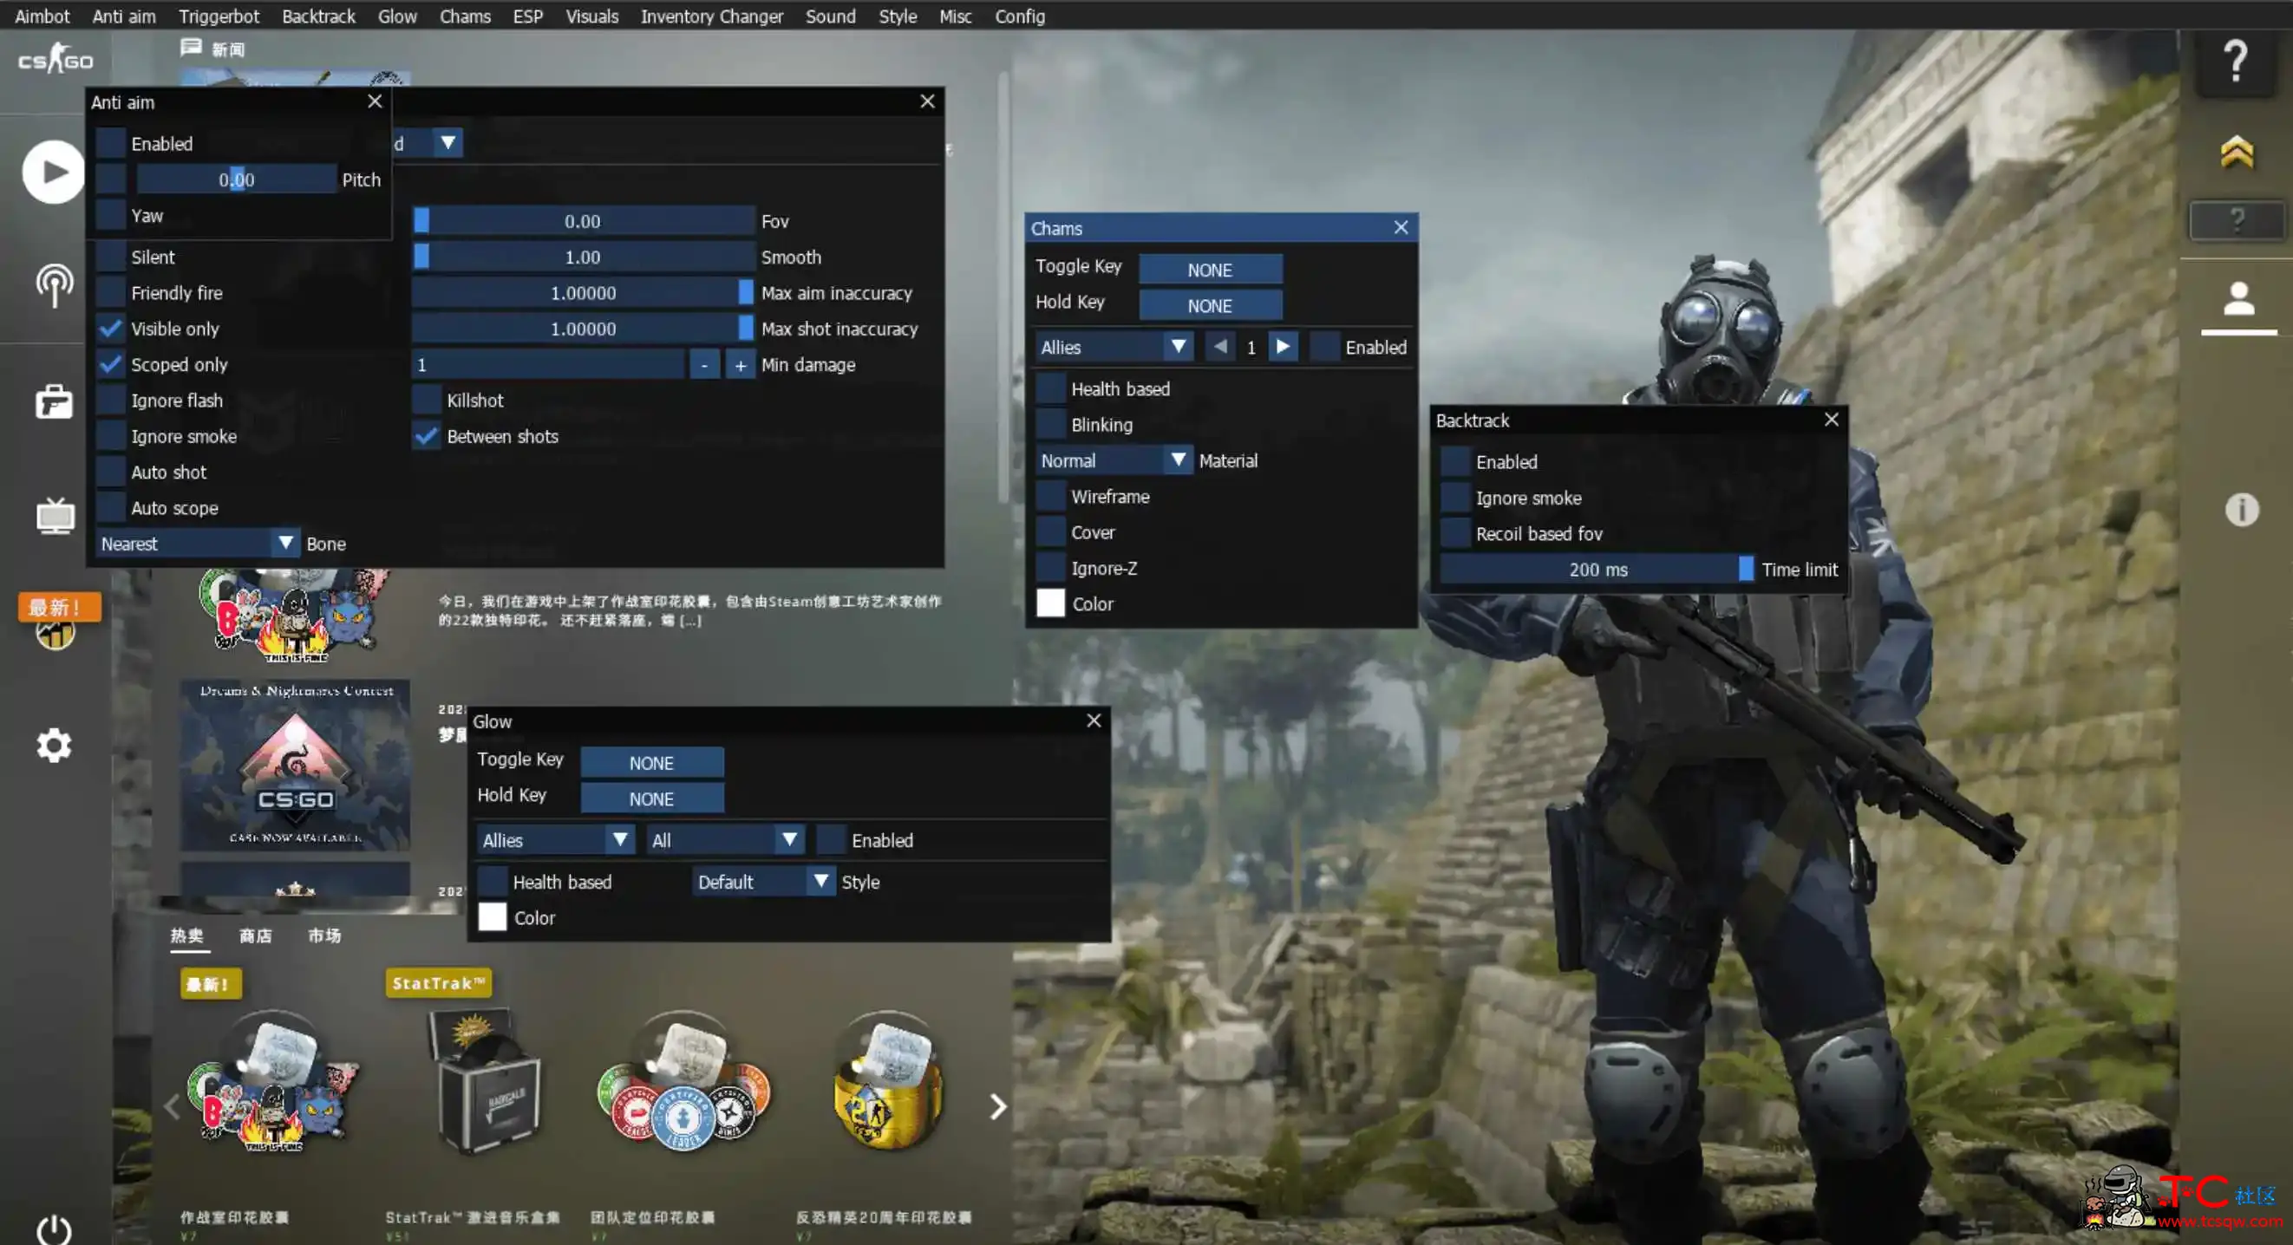
Task: Expand the Allies dropdown in Glow panel
Action: click(619, 840)
